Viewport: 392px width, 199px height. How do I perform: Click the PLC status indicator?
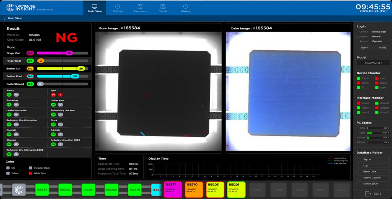(x=358, y=87)
